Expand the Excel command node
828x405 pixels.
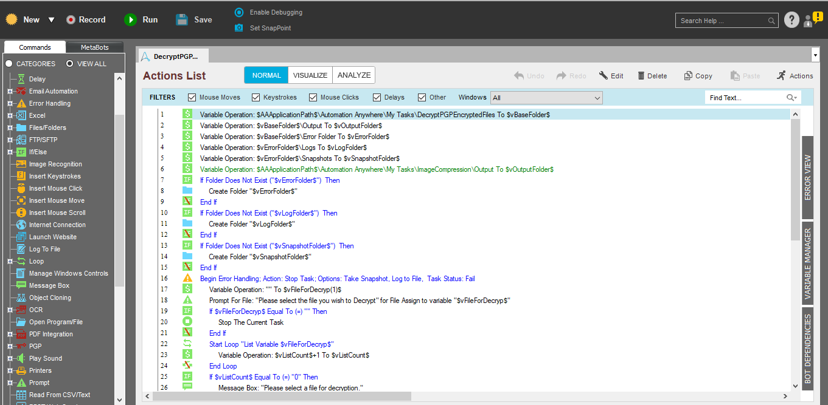(10, 115)
